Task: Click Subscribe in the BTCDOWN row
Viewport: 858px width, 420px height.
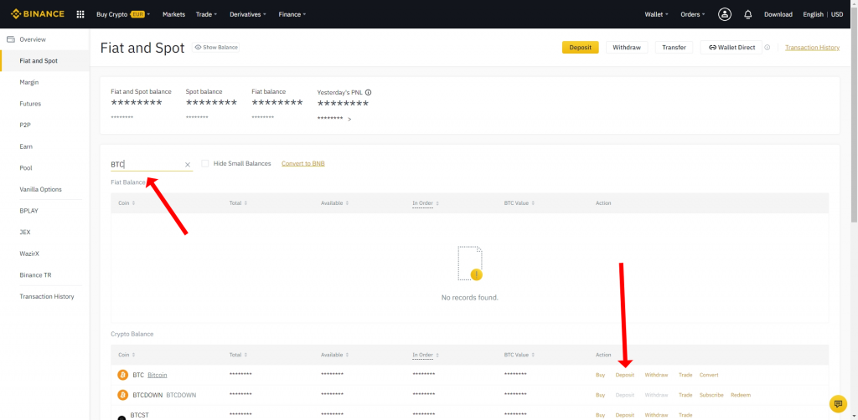Action: pyautogui.click(x=711, y=395)
